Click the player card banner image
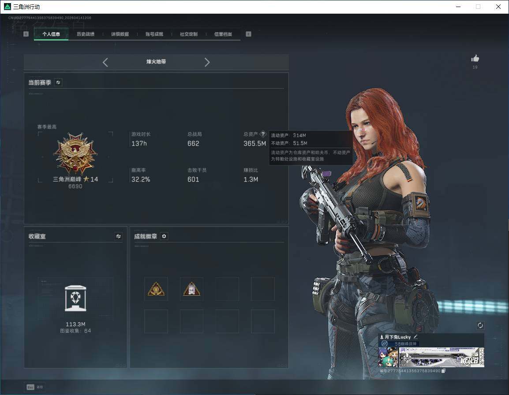The image size is (509, 395). [442, 358]
